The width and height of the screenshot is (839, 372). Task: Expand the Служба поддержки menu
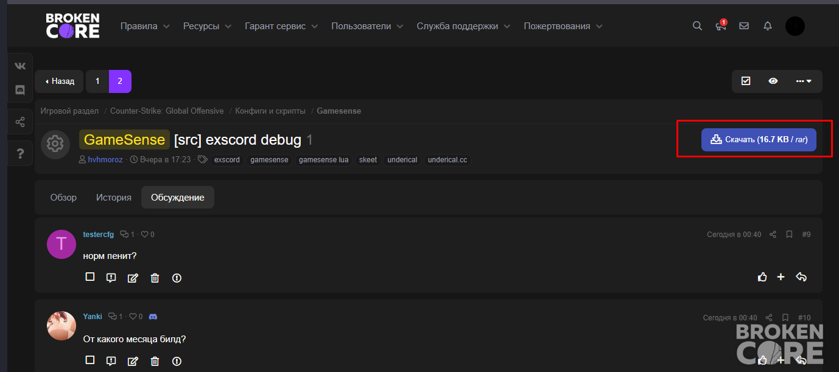(x=463, y=26)
